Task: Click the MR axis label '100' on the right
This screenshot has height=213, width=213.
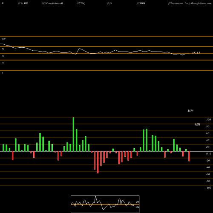Action: pos(208,120)
